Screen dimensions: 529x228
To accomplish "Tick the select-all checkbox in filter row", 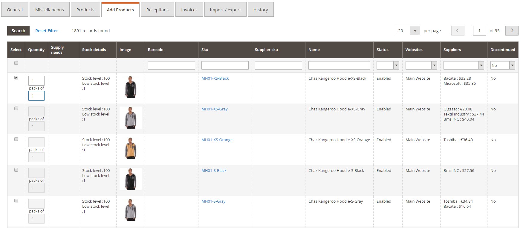I will (16, 63).
